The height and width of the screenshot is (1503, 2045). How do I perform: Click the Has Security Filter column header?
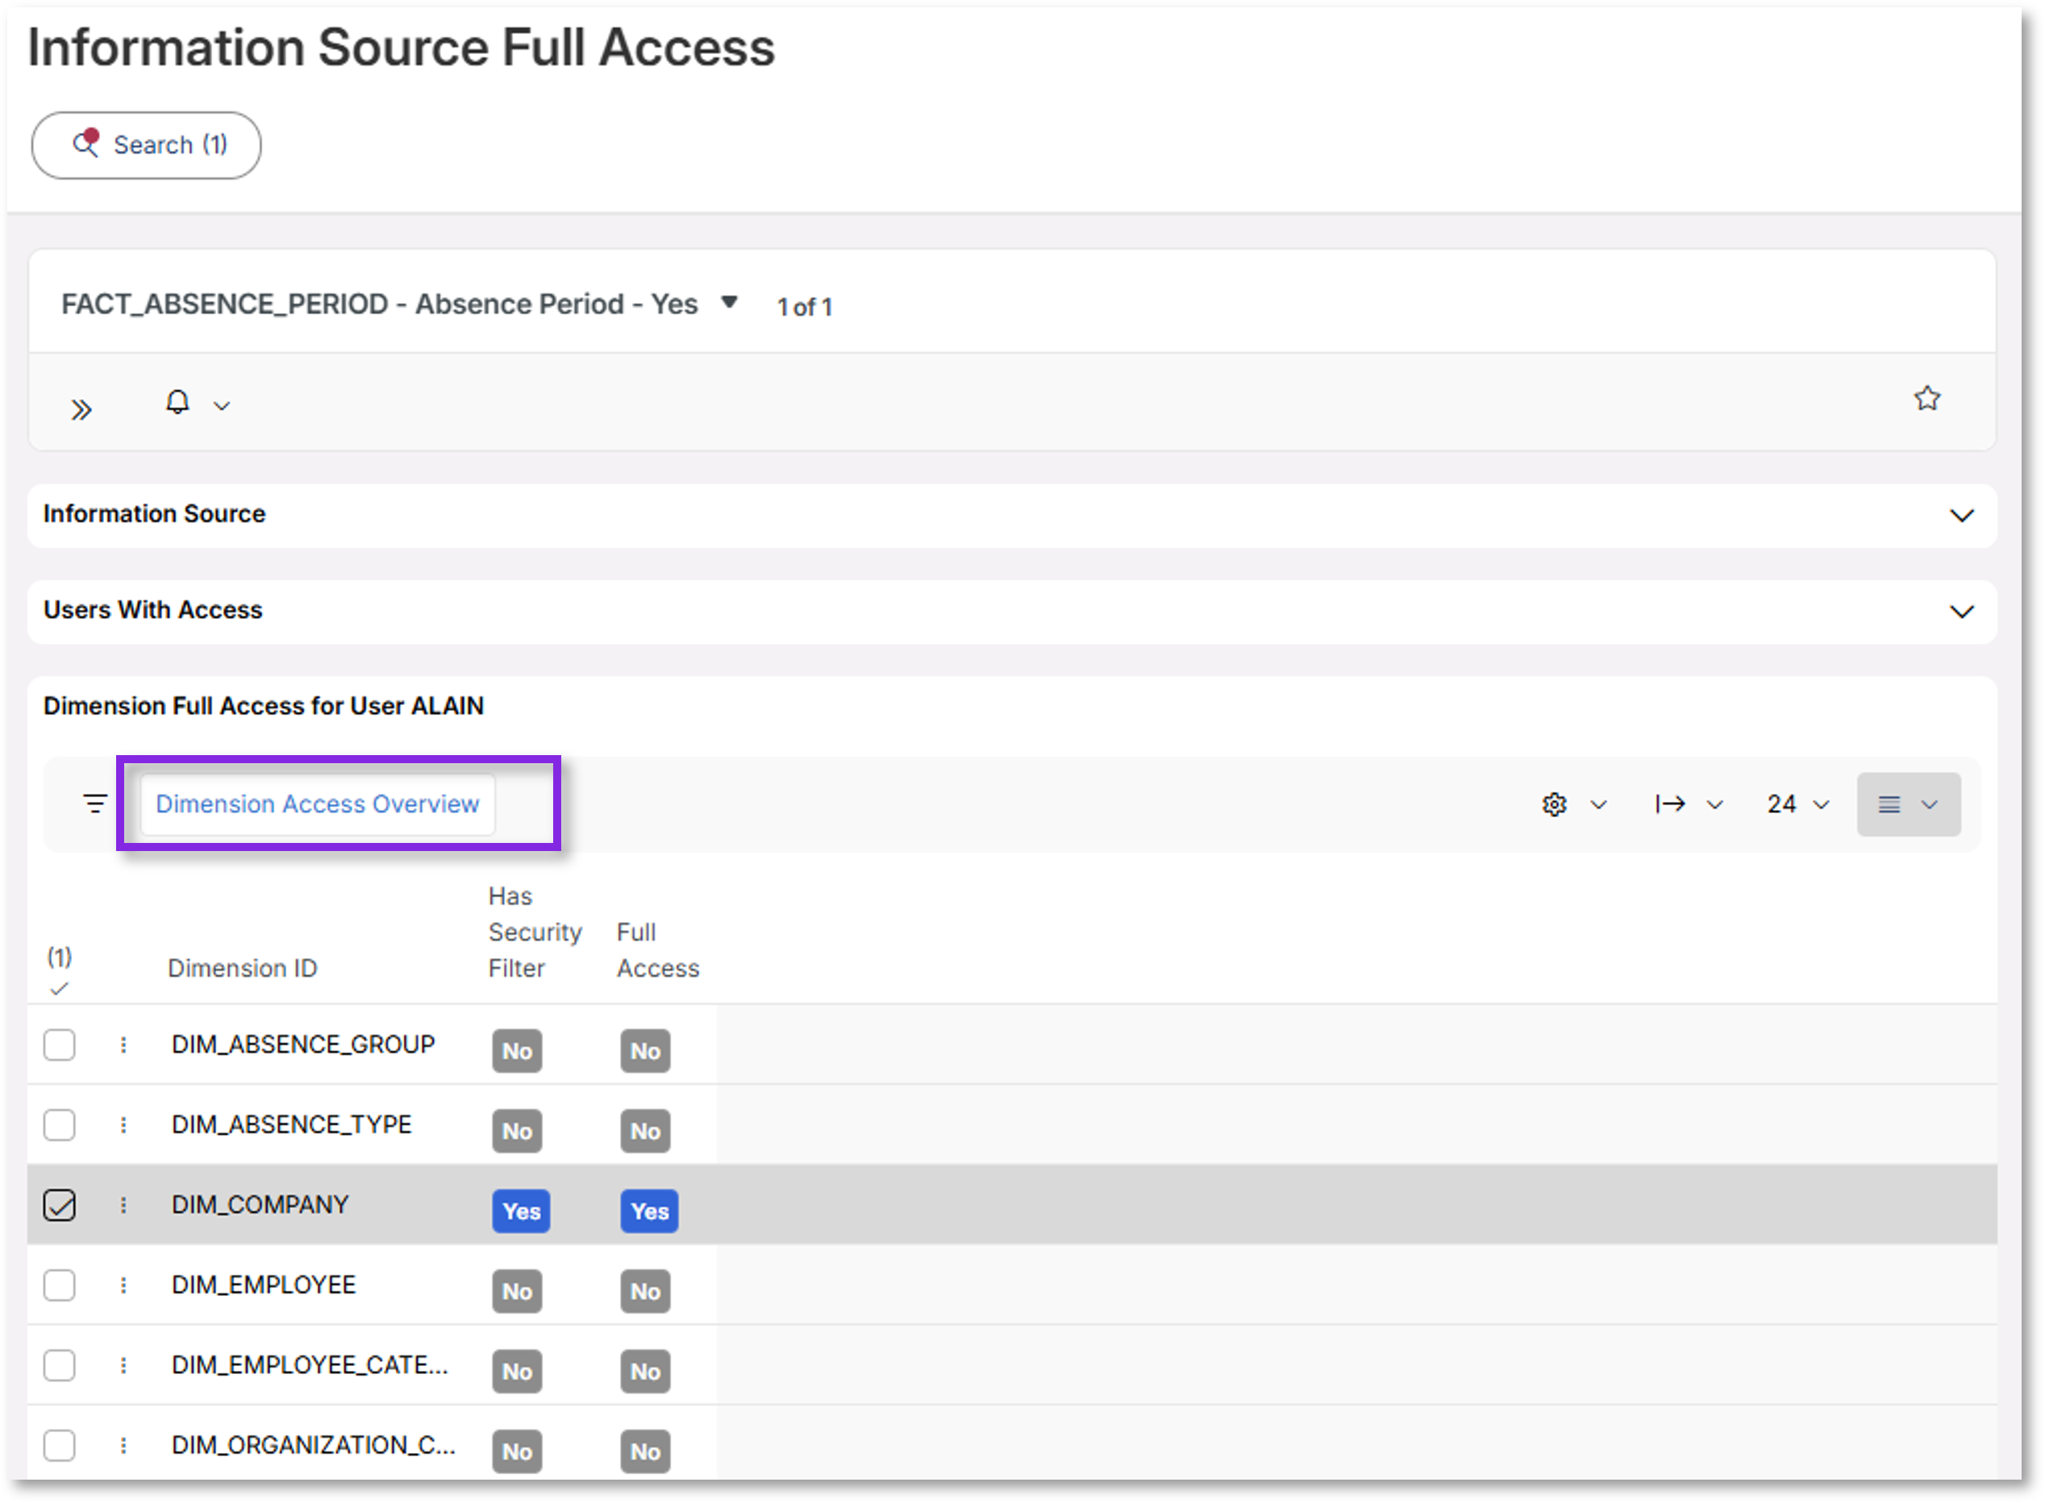pos(534,932)
